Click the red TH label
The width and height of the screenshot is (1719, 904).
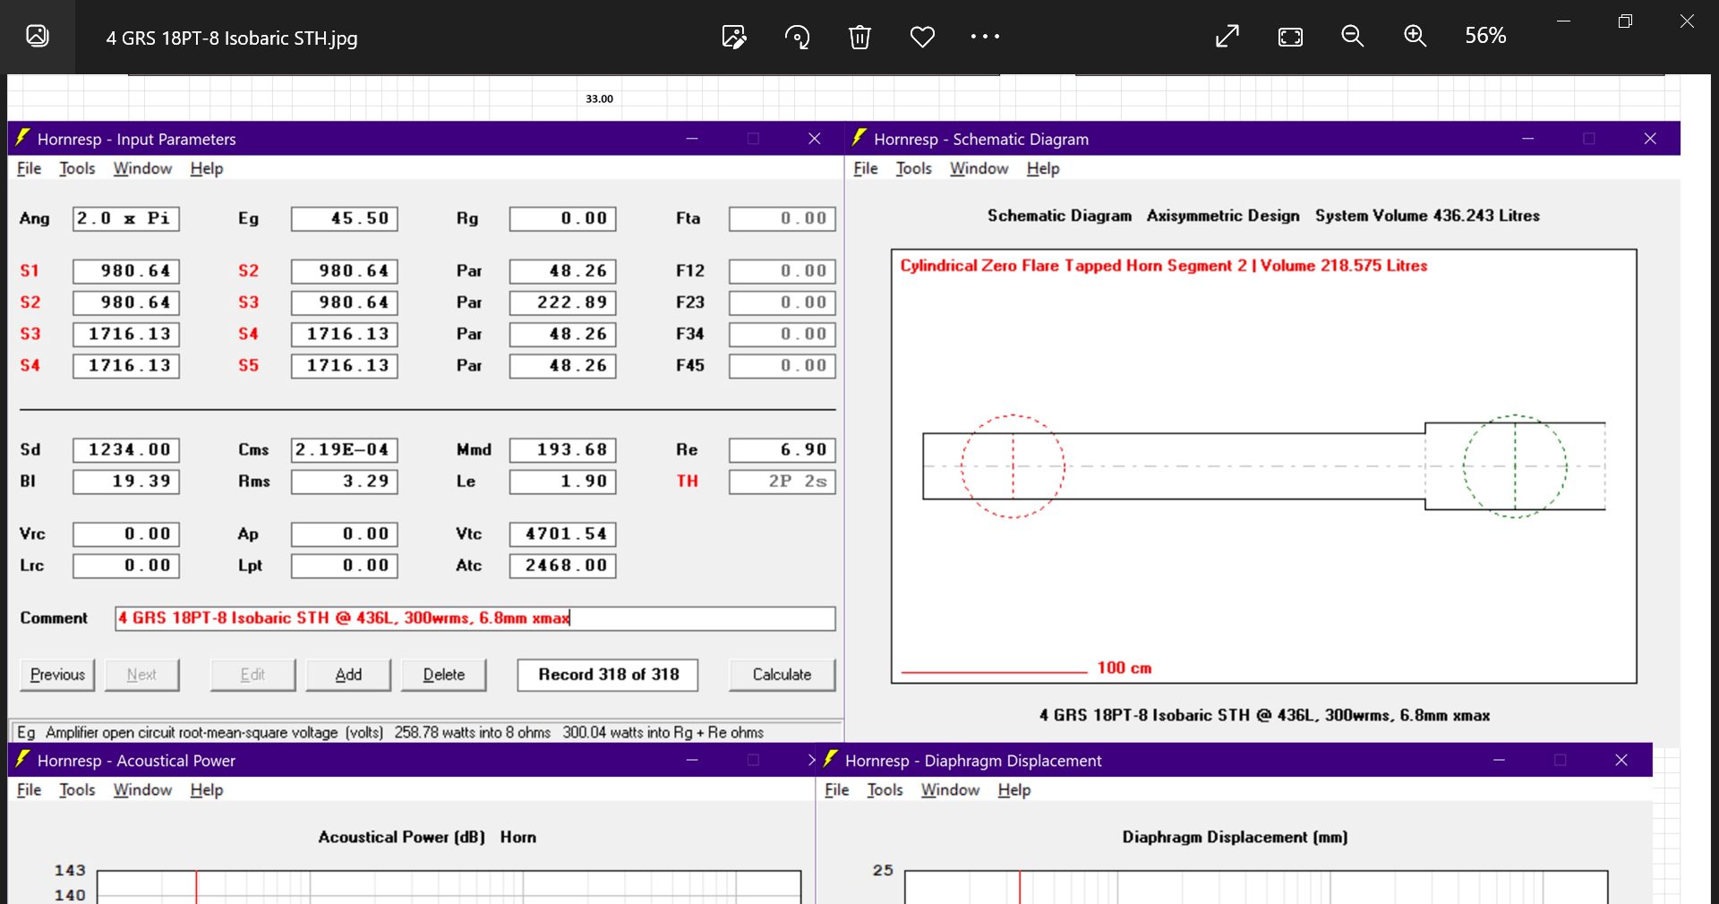pyautogui.click(x=688, y=482)
